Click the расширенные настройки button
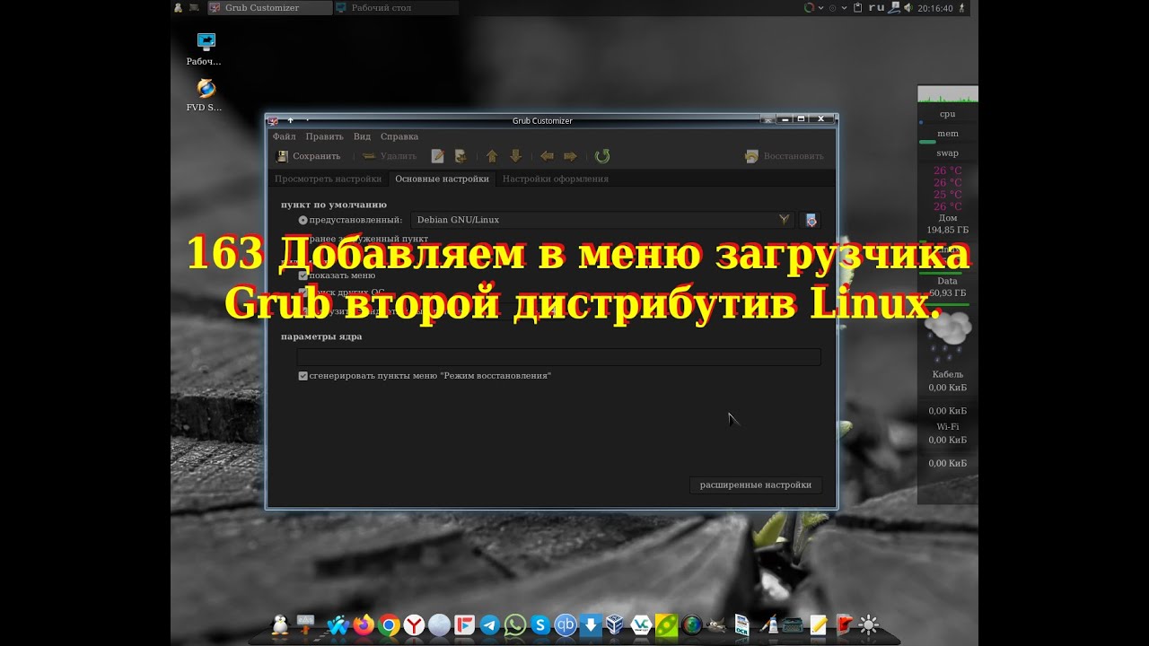This screenshot has height=646, width=1149. point(756,484)
